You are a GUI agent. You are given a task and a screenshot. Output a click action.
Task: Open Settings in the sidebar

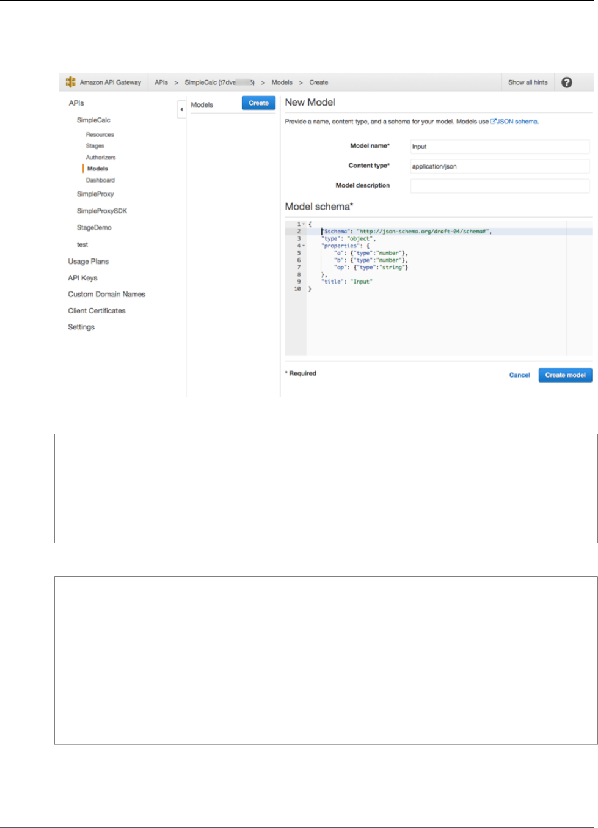81,328
